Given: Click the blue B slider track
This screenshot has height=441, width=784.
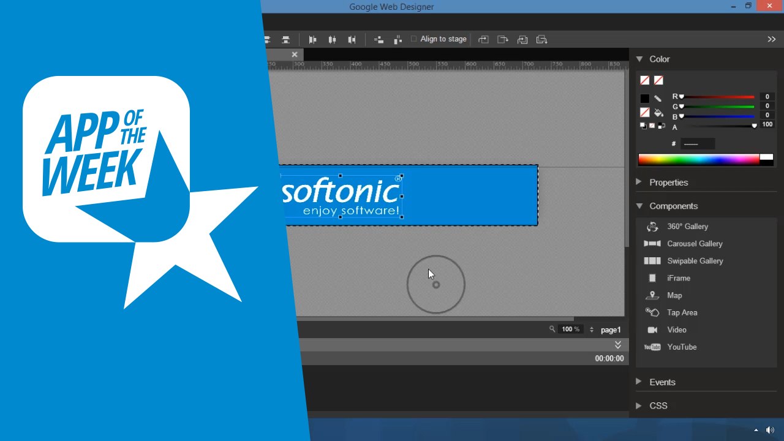Looking at the screenshot, I should tap(717, 116).
